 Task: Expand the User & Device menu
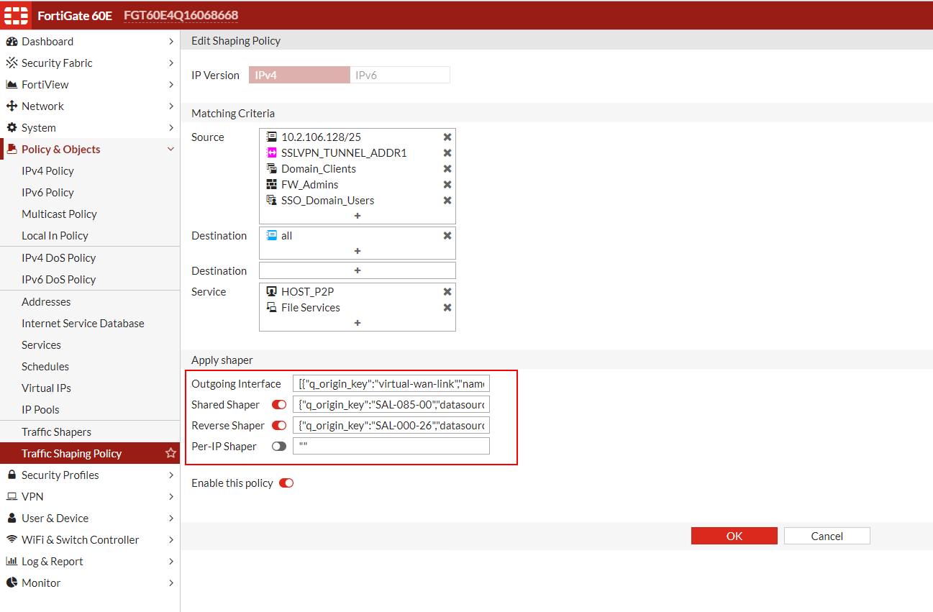171,519
